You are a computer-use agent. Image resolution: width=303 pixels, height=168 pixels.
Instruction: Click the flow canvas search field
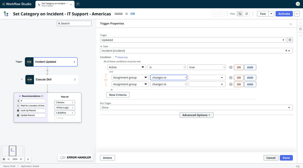pos(74,24)
